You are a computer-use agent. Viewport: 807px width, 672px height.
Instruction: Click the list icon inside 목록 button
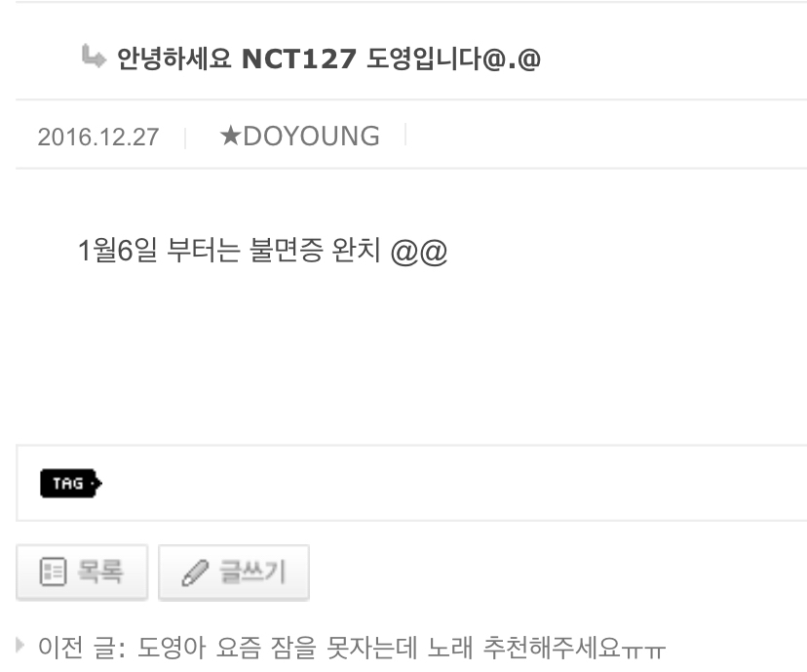coord(53,572)
